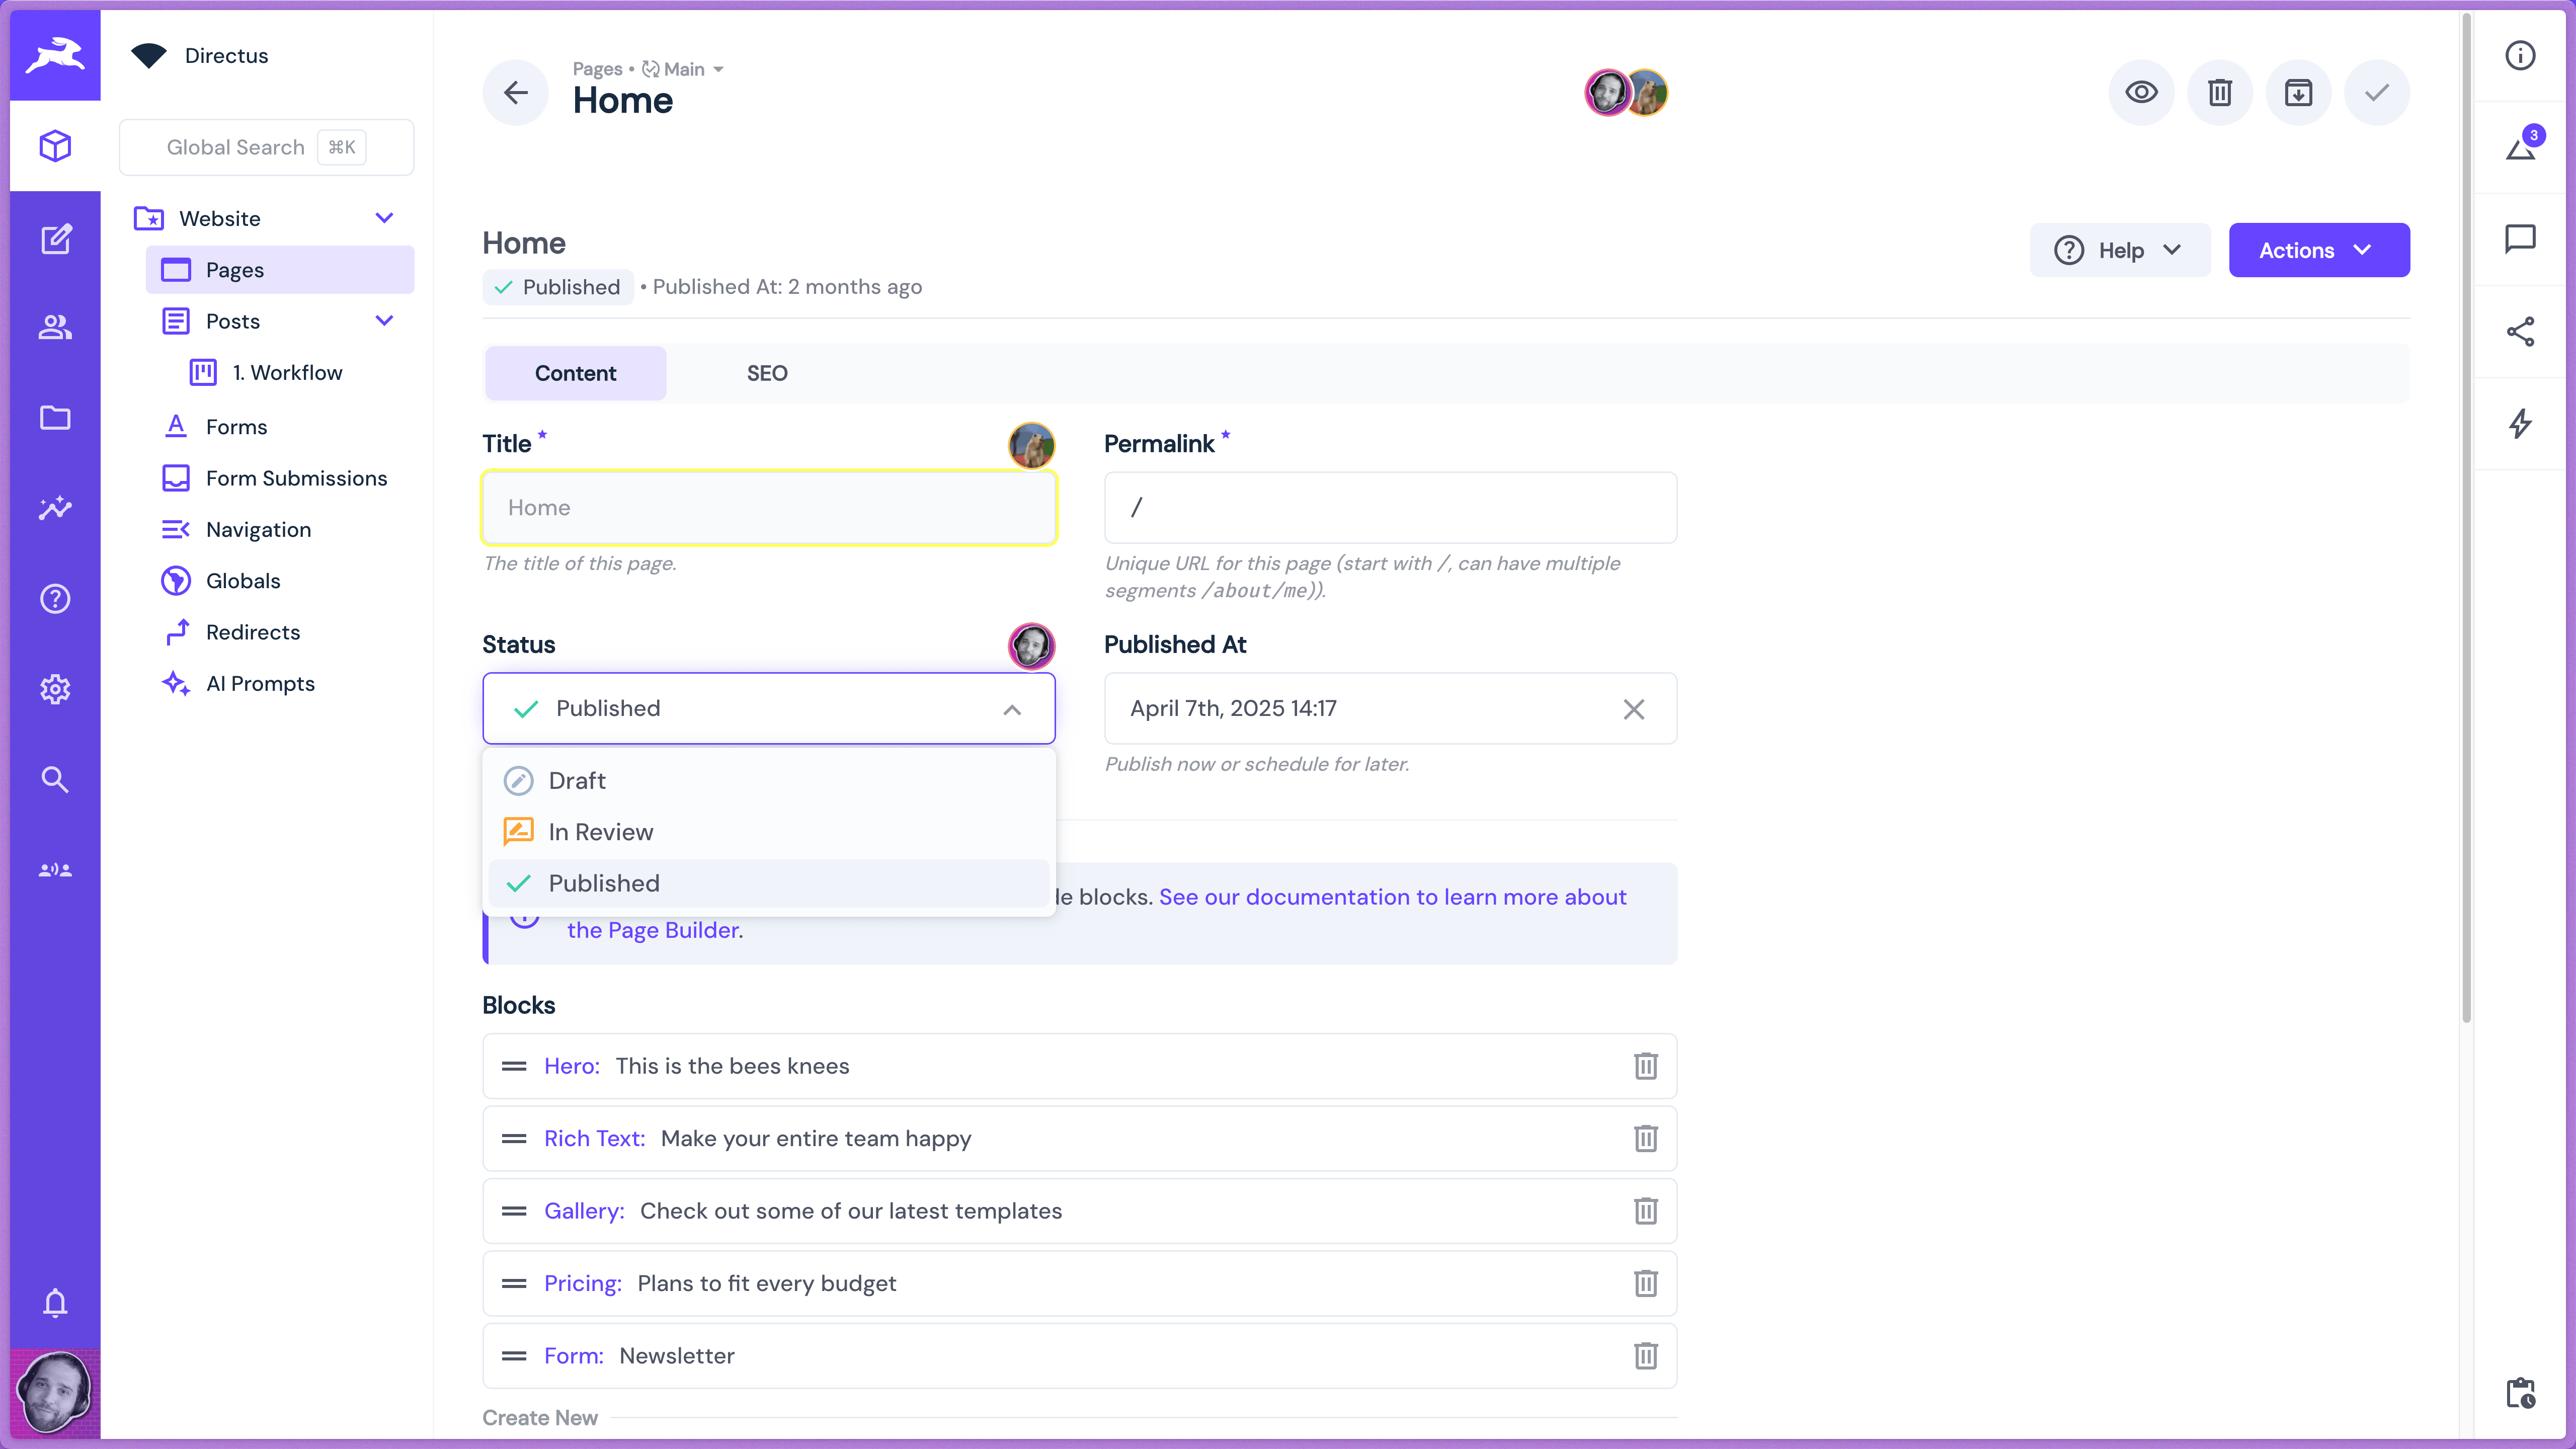Open the User Directory module
This screenshot has width=2576, height=1449.
[55, 327]
